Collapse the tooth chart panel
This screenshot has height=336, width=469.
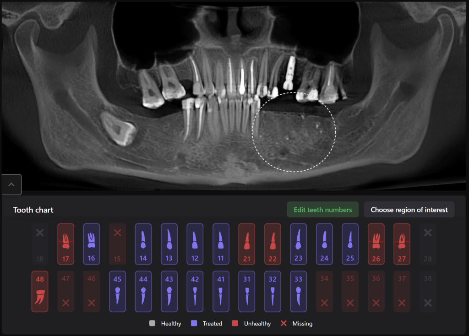coord(11,184)
